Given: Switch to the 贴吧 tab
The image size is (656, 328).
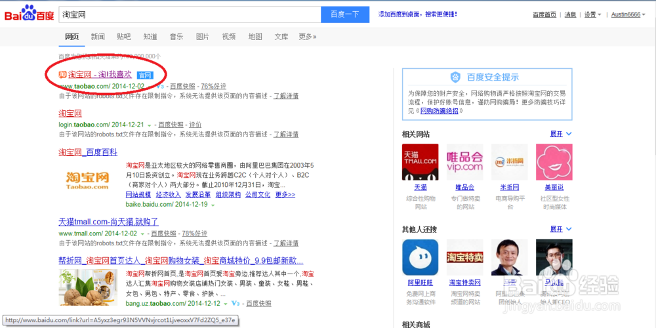Looking at the screenshot, I should pyautogui.click(x=124, y=37).
